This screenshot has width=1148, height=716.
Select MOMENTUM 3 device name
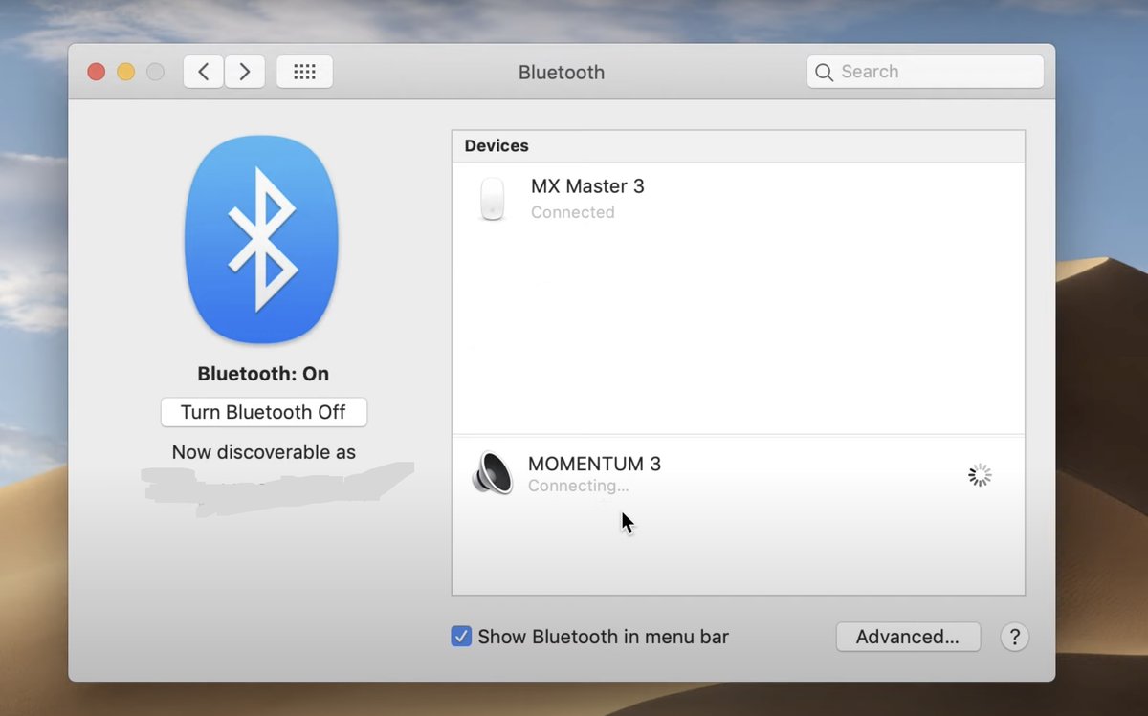(x=594, y=464)
